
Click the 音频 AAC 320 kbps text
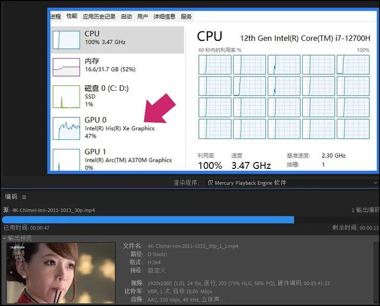183,299
